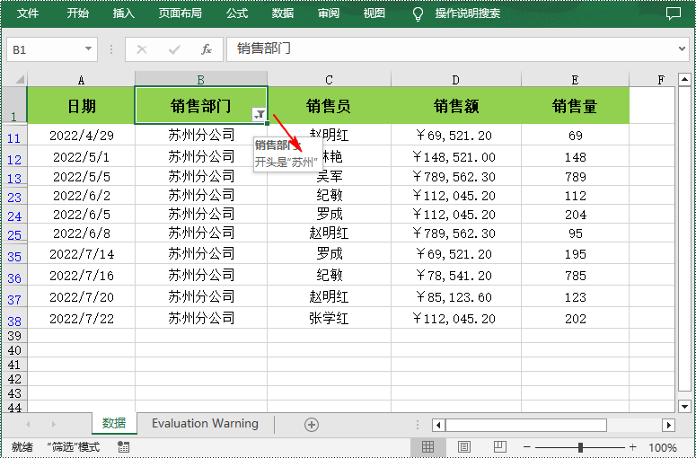Click the cancel X icon in formula bar
The image size is (696, 458).
[142, 49]
